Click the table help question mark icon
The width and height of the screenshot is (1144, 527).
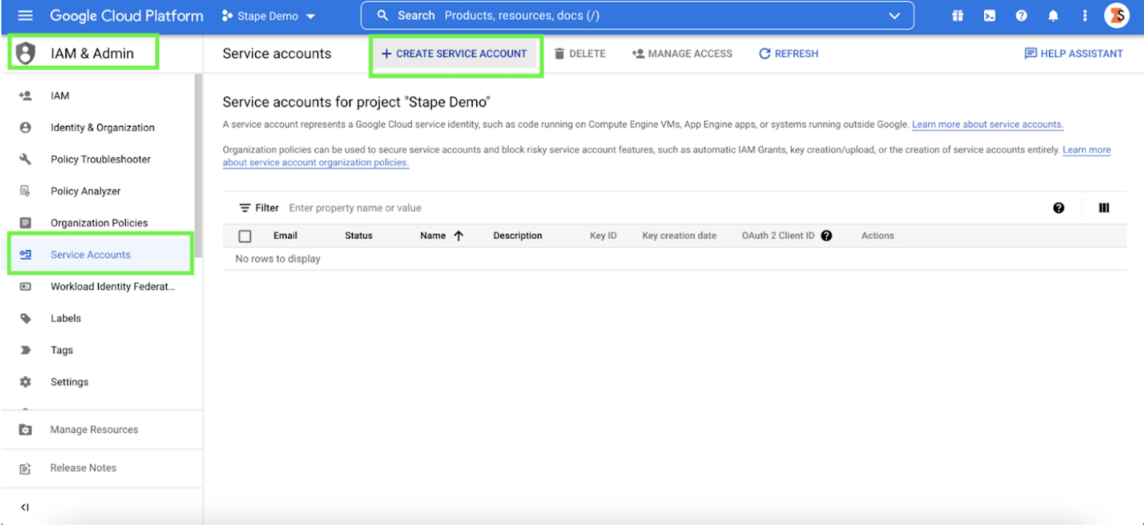point(1058,208)
